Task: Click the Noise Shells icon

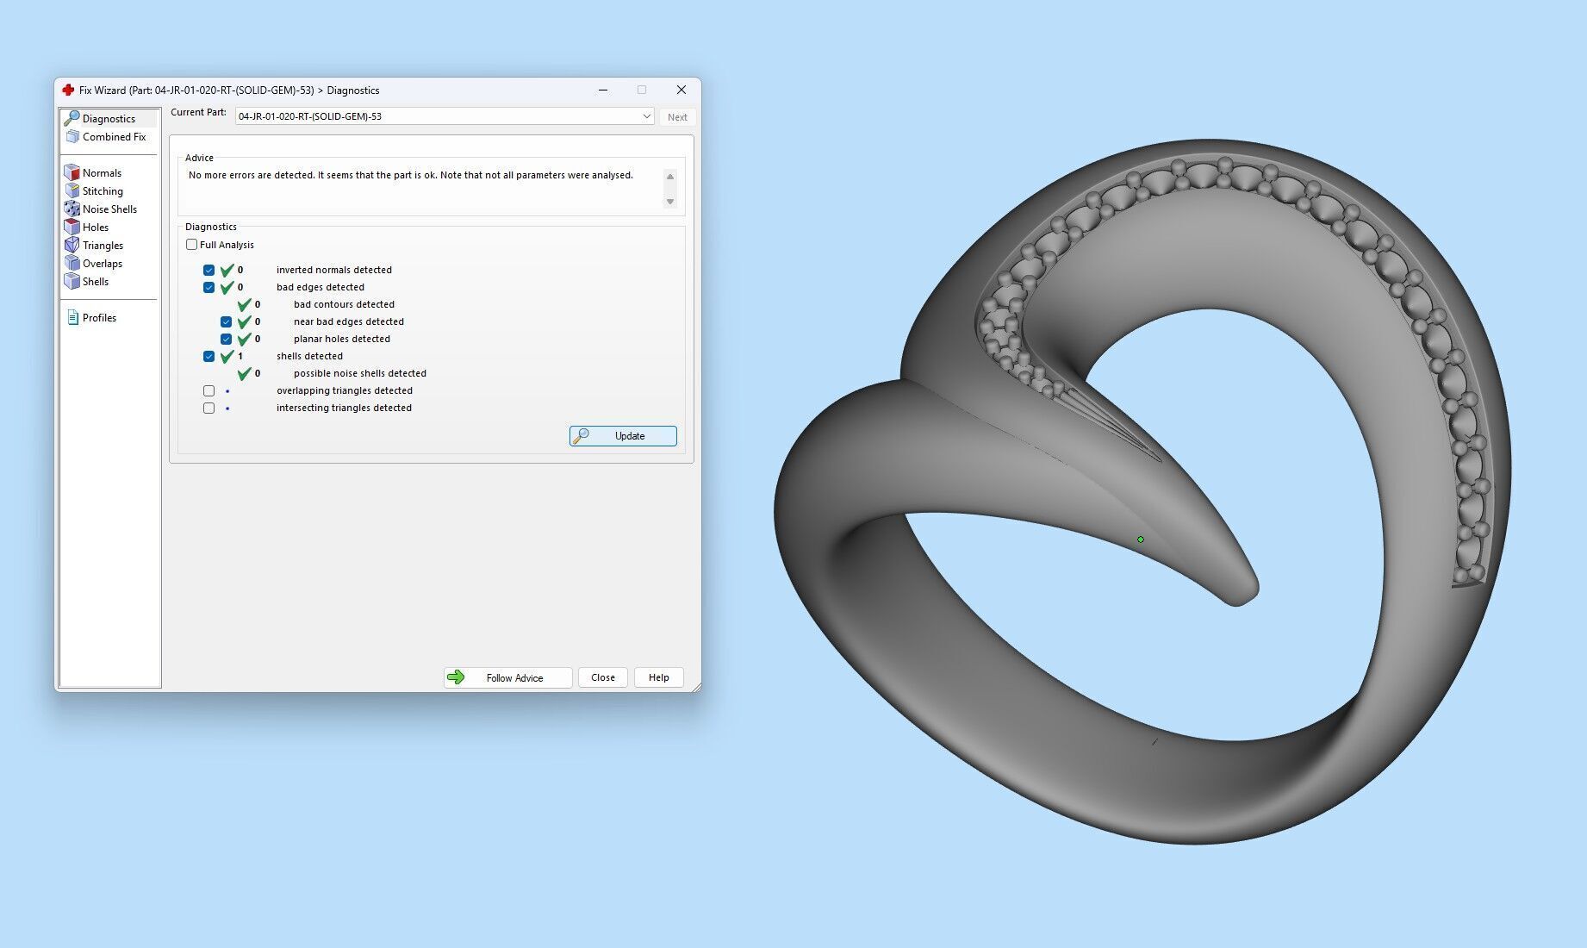Action: [72, 209]
